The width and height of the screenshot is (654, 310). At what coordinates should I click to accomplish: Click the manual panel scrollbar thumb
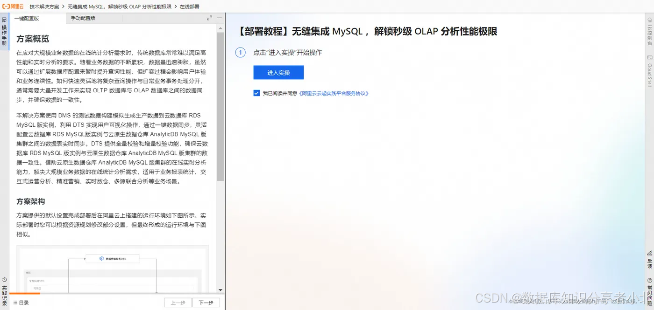220,106
